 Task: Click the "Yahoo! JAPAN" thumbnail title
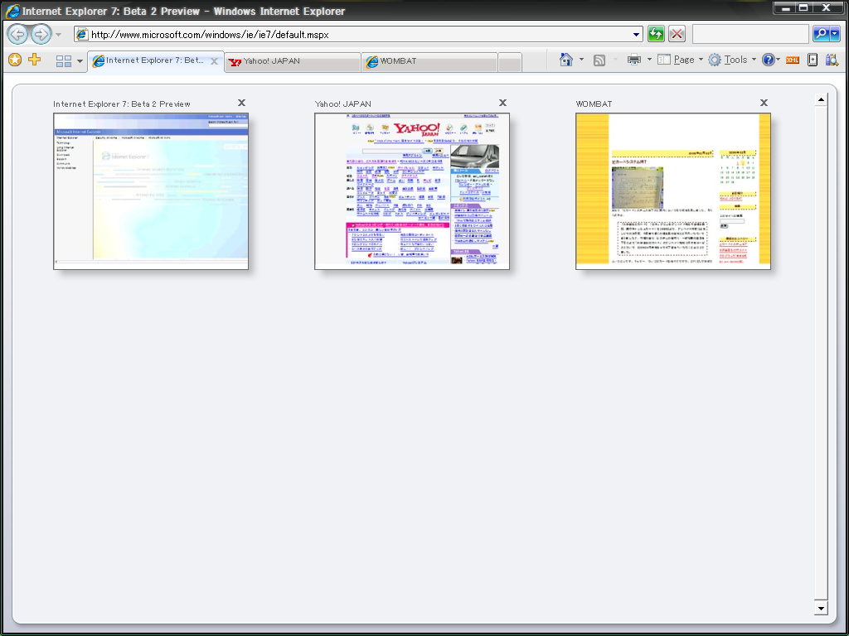[x=343, y=104]
